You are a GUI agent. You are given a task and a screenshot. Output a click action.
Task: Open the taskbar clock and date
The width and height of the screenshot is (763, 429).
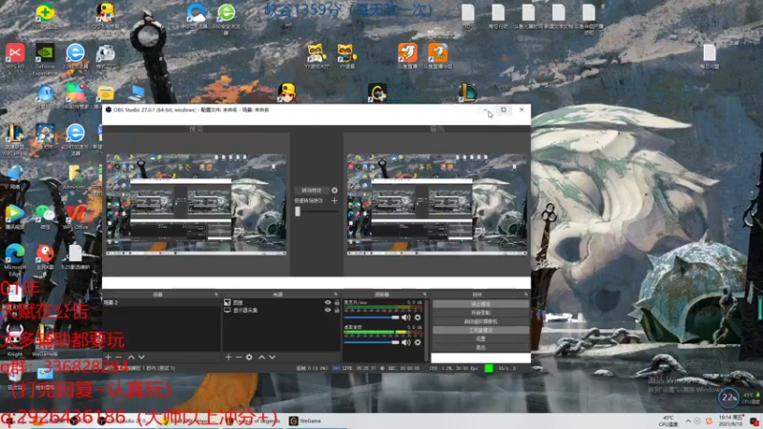[x=731, y=420]
